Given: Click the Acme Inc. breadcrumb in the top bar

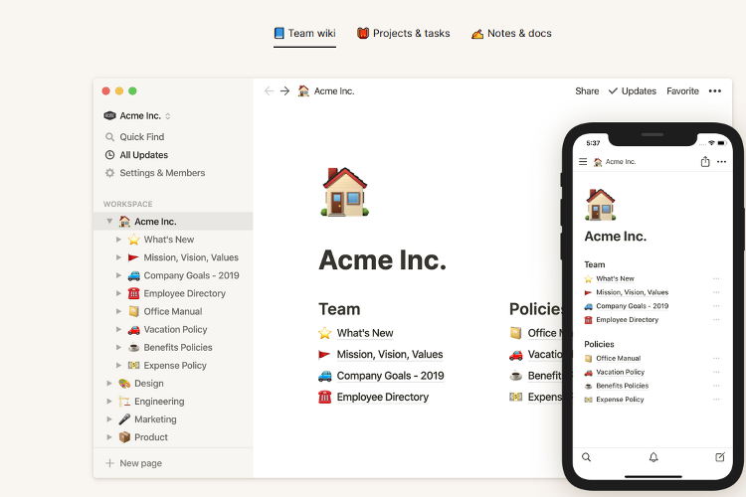Looking at the screenshot, I should [x=326, y=90].
